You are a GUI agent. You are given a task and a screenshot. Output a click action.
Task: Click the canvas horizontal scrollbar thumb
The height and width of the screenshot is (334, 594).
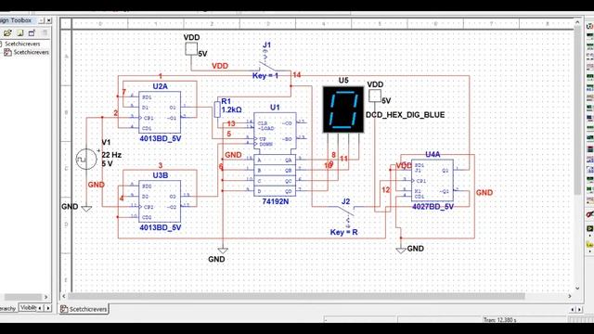pos(296,296)
